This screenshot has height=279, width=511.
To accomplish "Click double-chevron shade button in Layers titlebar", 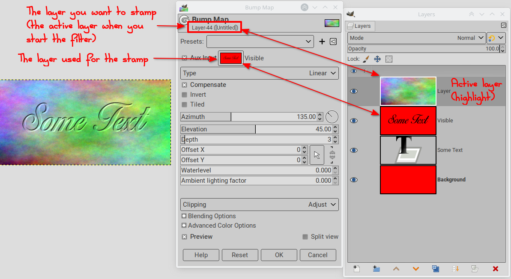I will (x=472, y=14).
